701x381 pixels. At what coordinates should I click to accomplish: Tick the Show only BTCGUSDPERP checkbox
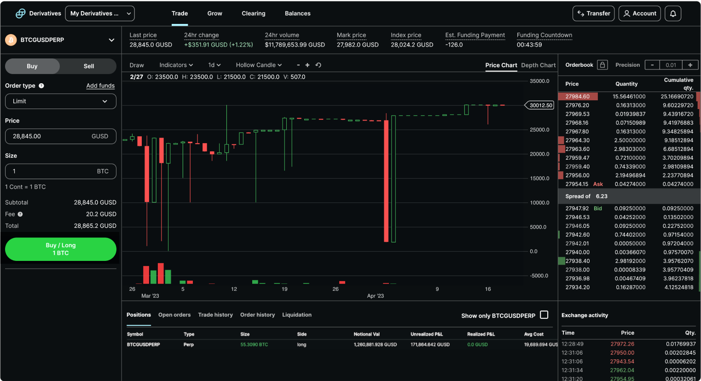click(x=544, y=315)
